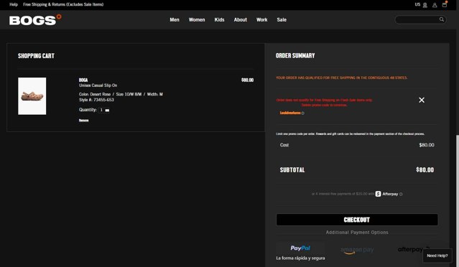
Task: Click the BOGS logo
Action: tap(35, 20)
